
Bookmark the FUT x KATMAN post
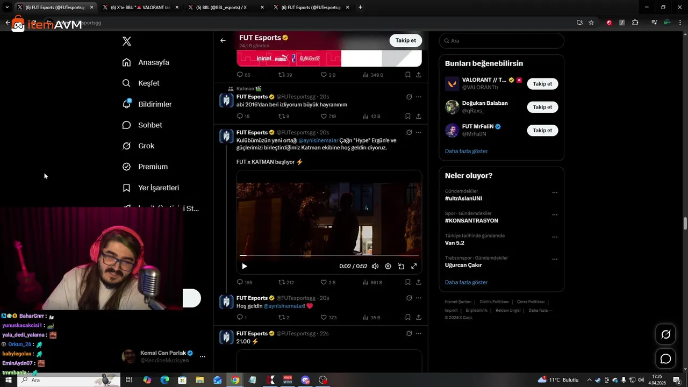coord(408,282)
